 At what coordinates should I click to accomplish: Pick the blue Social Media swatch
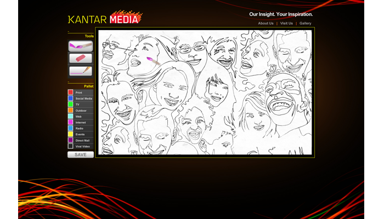point(71,99)
